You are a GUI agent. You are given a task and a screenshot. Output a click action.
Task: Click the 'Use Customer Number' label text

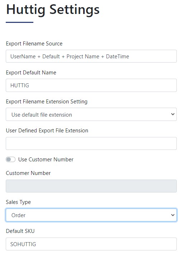coord(46,160)
